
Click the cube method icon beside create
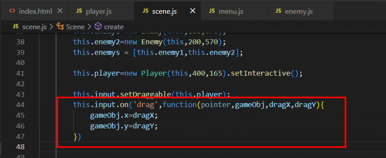(98, 26)
